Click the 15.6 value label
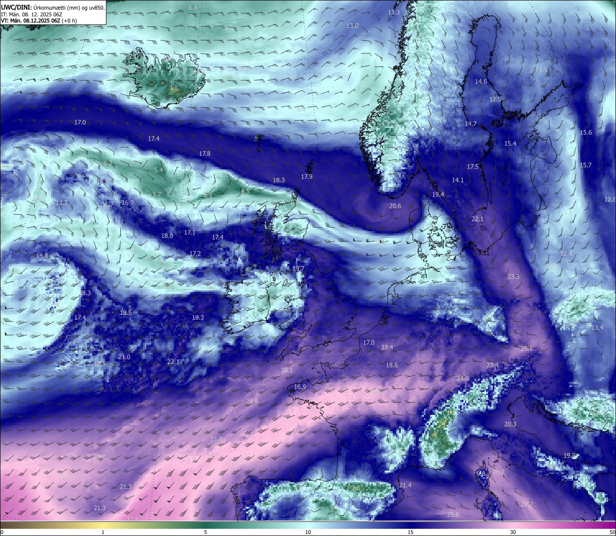 586,132
